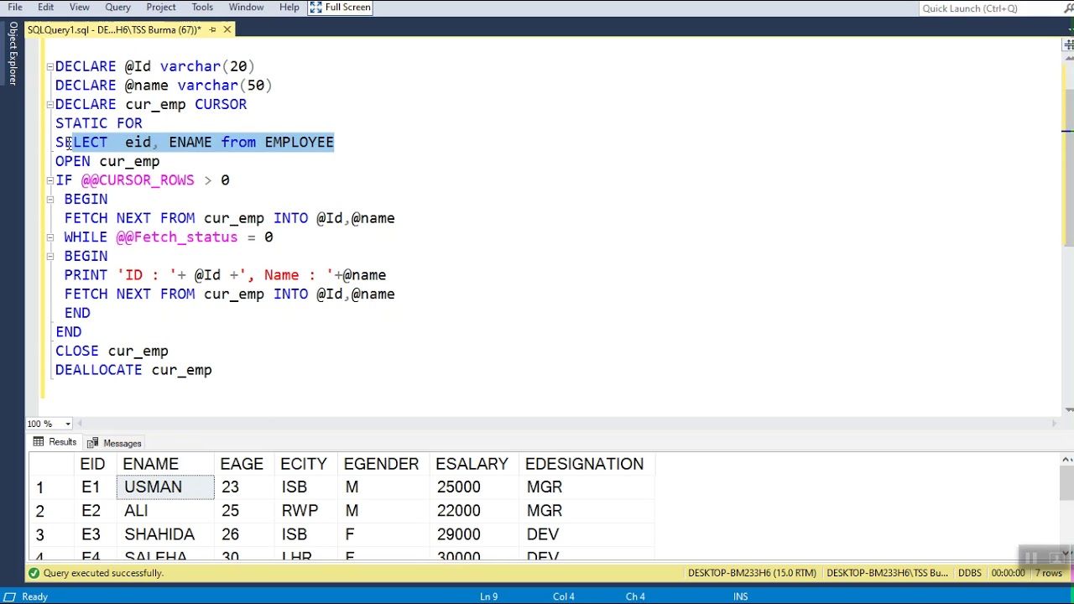
Task: Switch to the Messages tab
Action: 114,443
